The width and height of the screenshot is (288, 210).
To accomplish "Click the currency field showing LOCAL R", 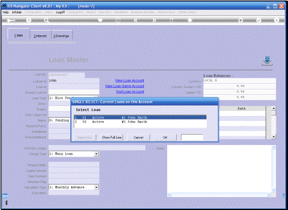I will pos(240,80).
